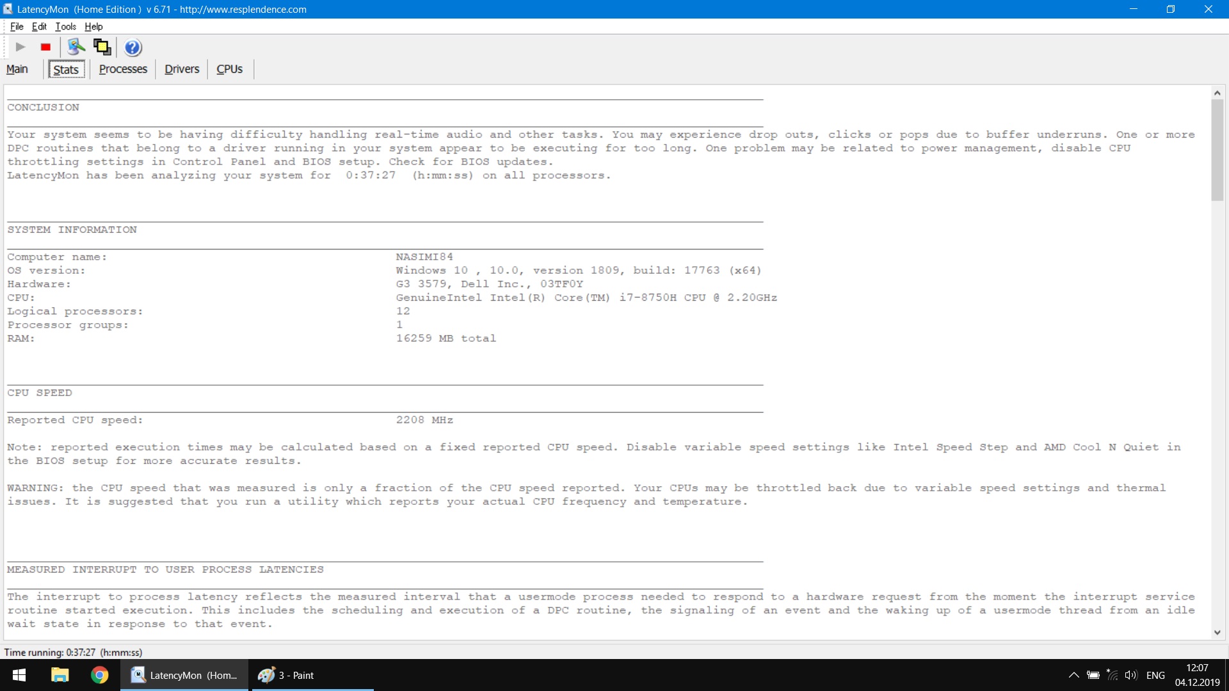Click the volume speaker tray icon

[1130, 675]
